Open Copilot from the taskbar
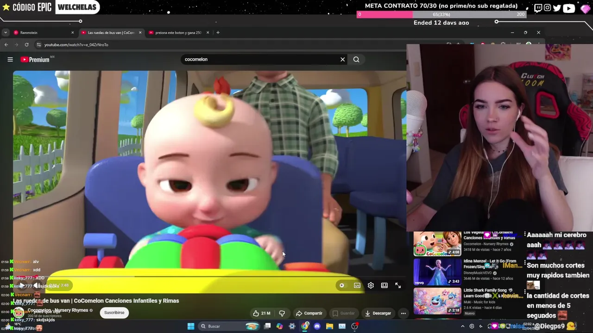This screenshot has width=593, height=333. pyautogui.click(x=279, y=326)
